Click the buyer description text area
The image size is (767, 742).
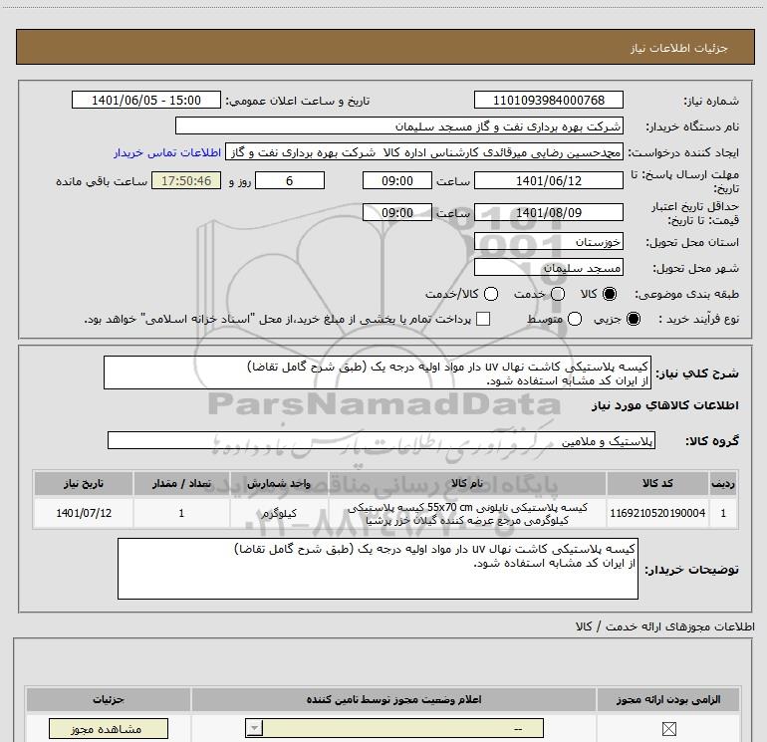378,569
